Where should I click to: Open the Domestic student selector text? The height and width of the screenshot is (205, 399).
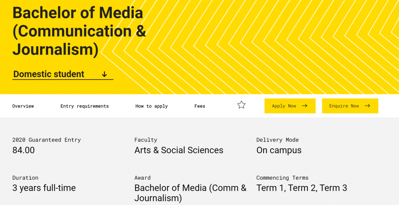[49, 74]
